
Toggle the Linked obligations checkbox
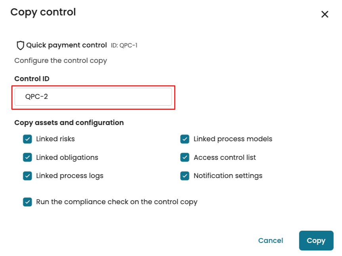pyautogui.click(x=27, y=157)
